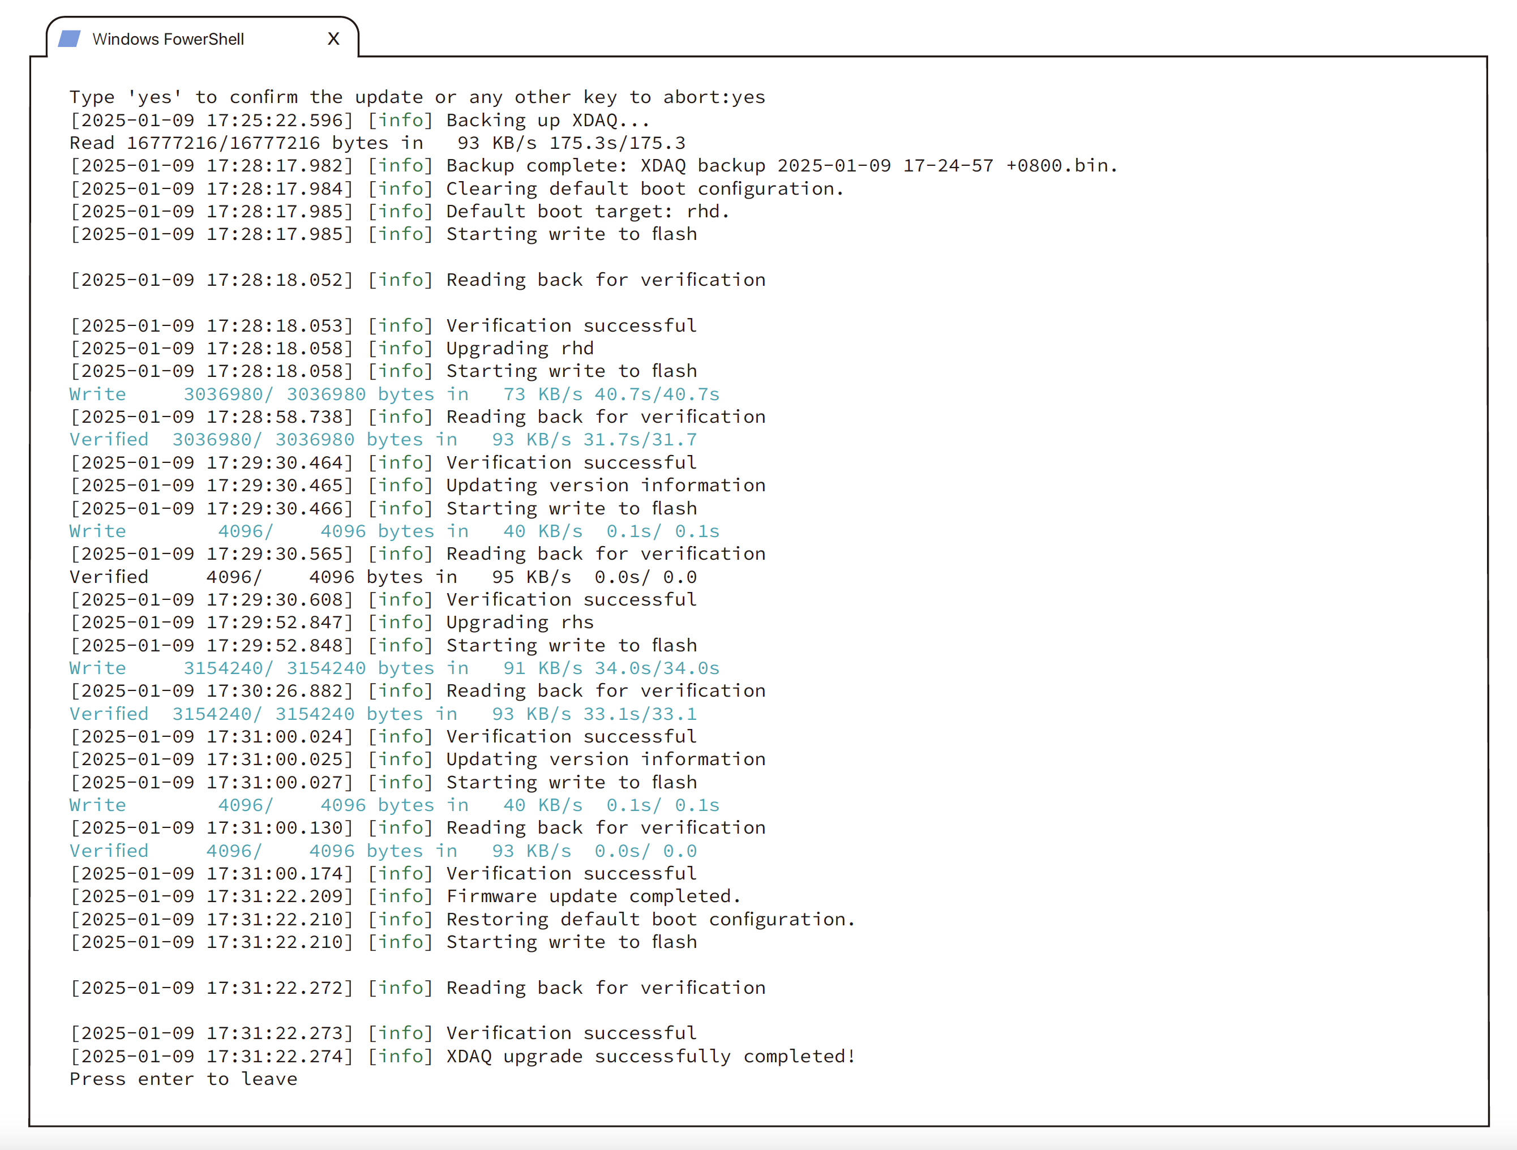Select the Windows FowerShell tab

pos(202,38)
